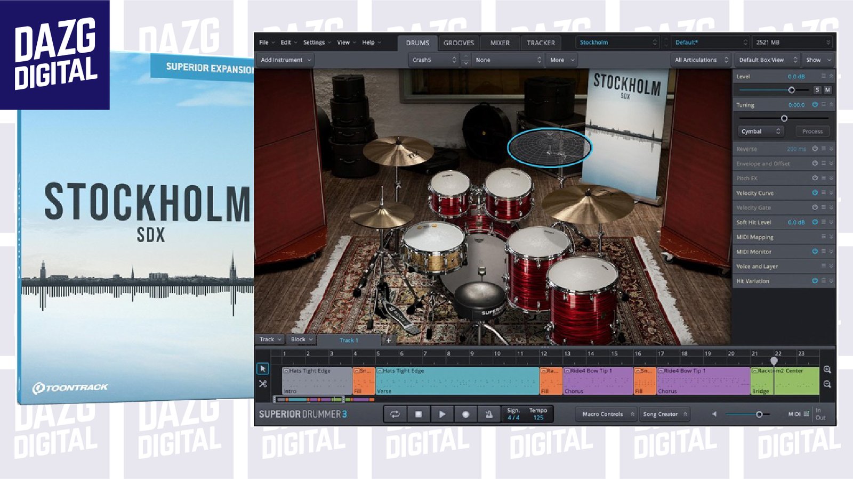
Task: Enable Envelope and Offset power toggle
Action: pos(815,163)
